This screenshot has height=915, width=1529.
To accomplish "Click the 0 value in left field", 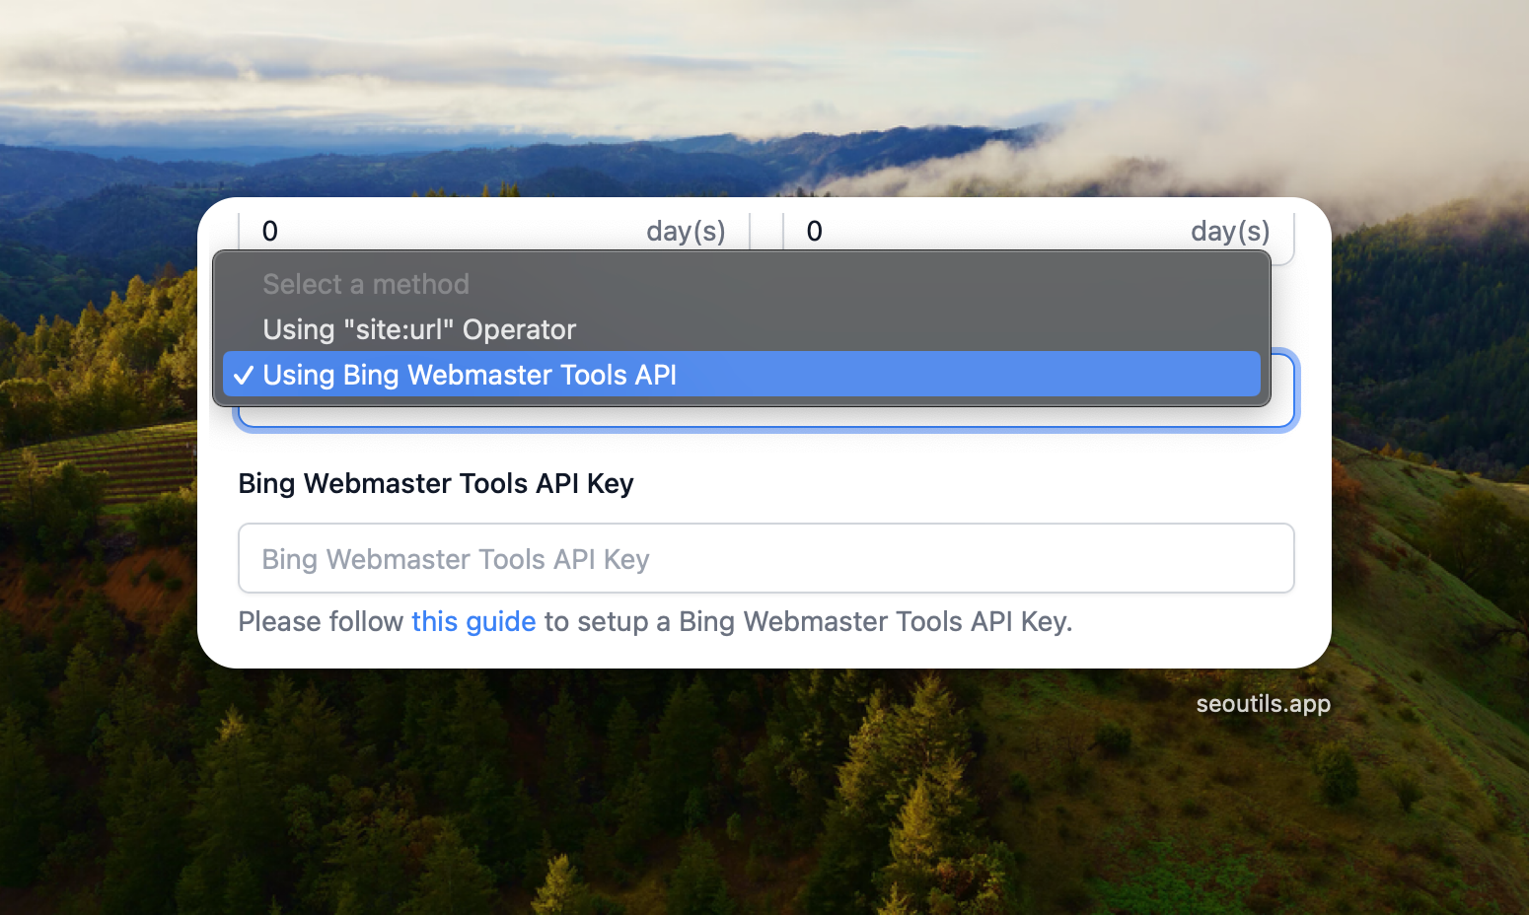I will (270, 231).
